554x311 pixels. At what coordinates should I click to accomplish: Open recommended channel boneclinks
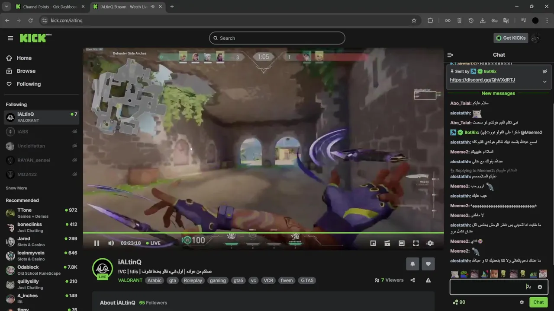pyautogui.click(x=42, y=227)
